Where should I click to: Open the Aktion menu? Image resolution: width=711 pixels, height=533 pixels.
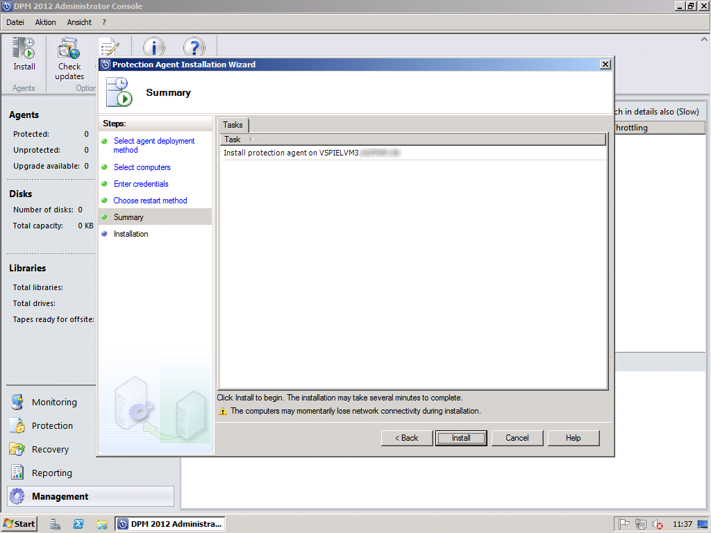(45, 22)
